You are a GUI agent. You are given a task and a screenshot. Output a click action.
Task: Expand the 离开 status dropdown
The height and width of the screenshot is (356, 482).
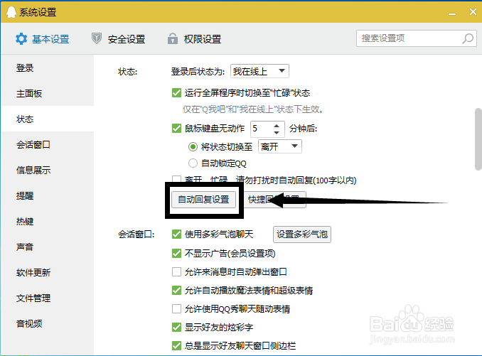(x=280, y=146)
